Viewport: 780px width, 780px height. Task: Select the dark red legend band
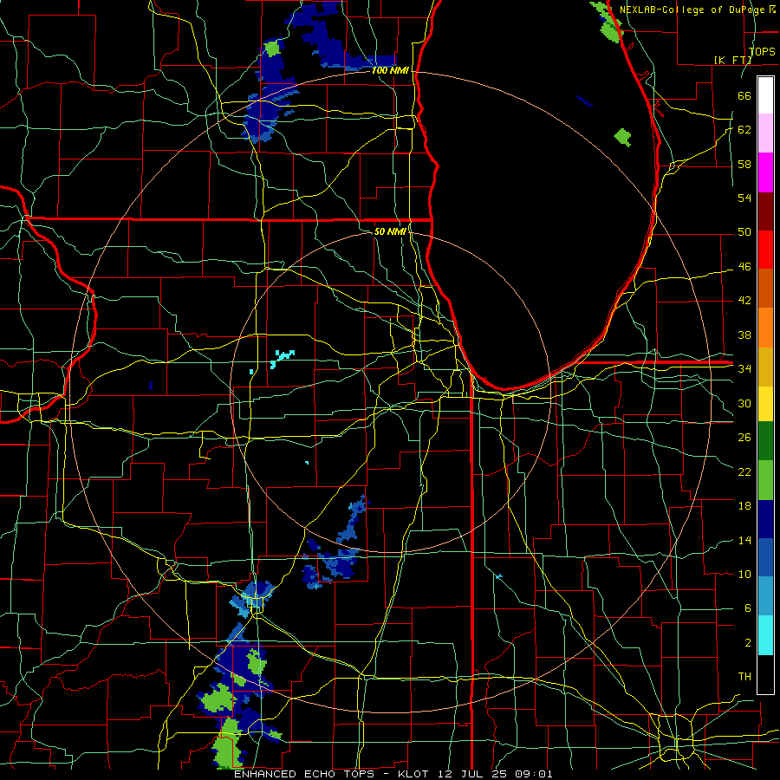[765, 211]
